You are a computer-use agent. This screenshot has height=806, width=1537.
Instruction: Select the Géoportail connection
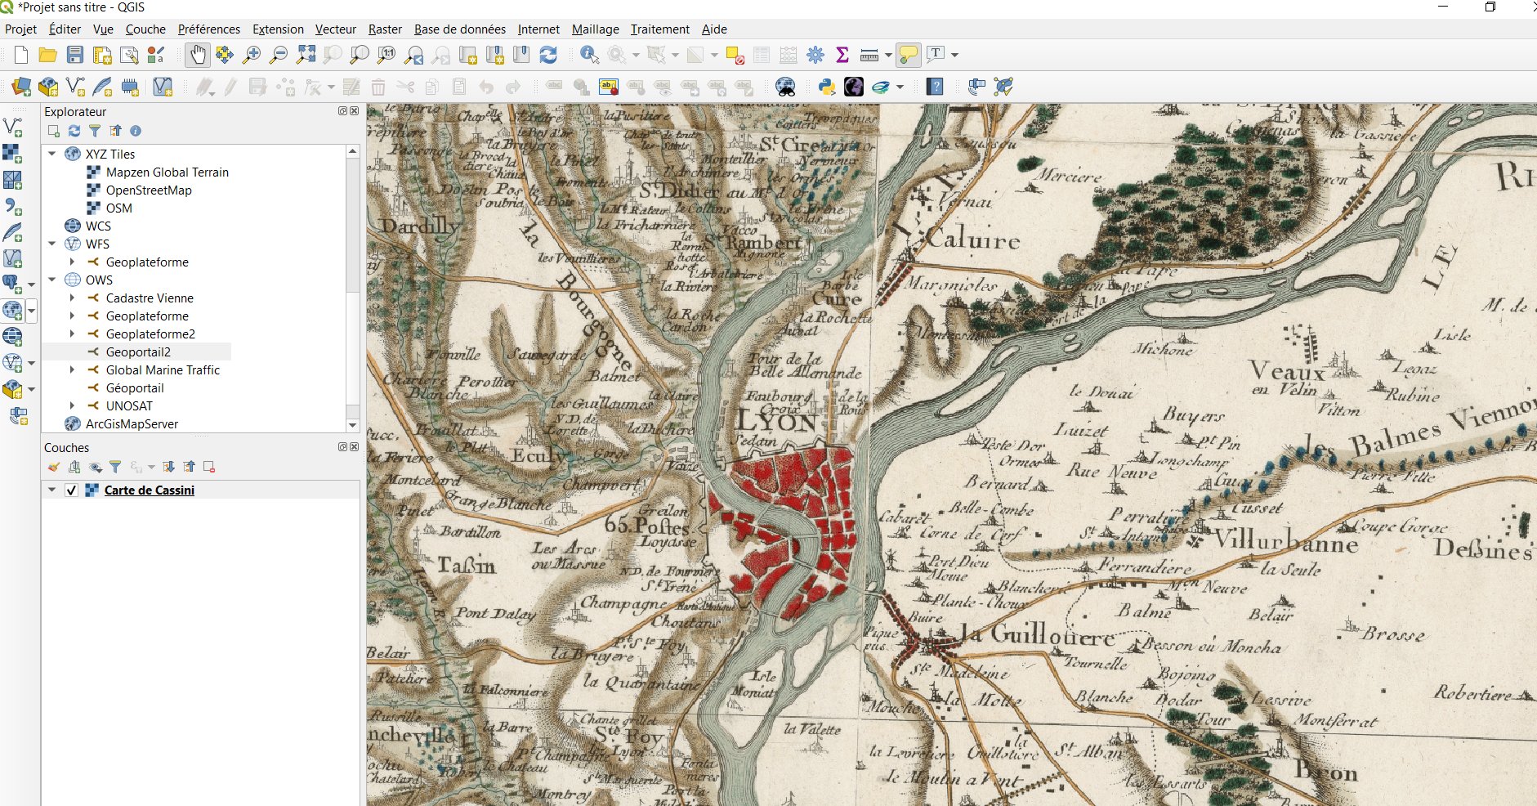click(x=135, y=387)
